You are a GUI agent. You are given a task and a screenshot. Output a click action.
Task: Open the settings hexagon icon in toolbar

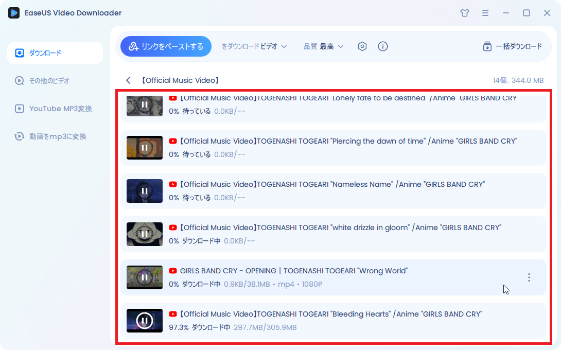362,46
